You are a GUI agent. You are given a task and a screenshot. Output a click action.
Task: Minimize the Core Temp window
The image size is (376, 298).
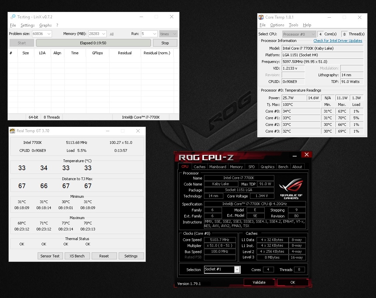tap(329, 17)
